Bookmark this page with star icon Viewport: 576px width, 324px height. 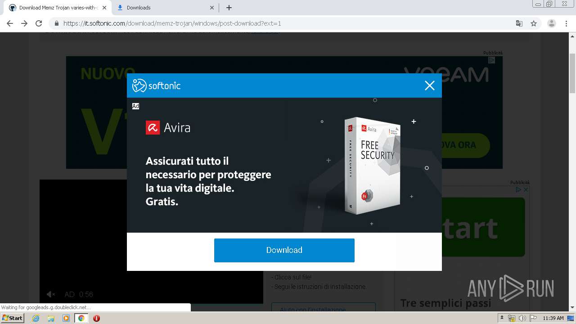pyautogui.click(x=534, y=23)
